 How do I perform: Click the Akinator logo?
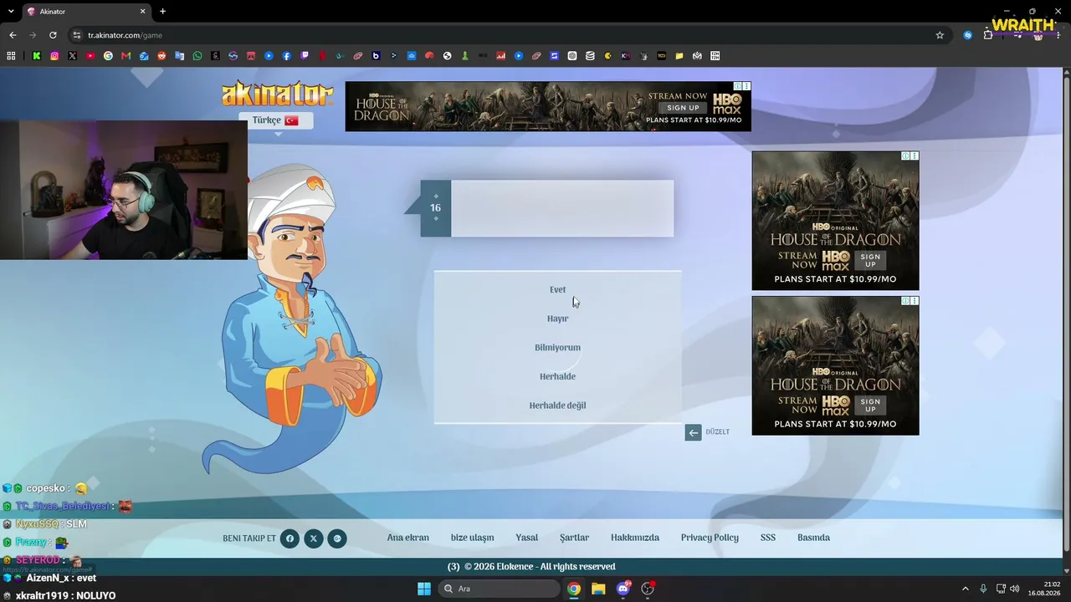pyautogui.click(x=277, y=94)
